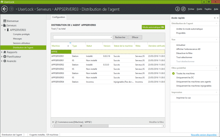Click Nouvelle version disponible link

tap(204, 134)
